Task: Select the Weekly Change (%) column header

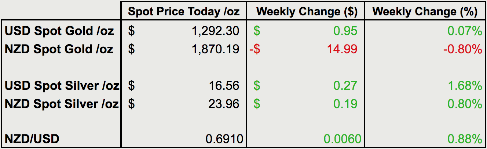Action: click(425, 12)
